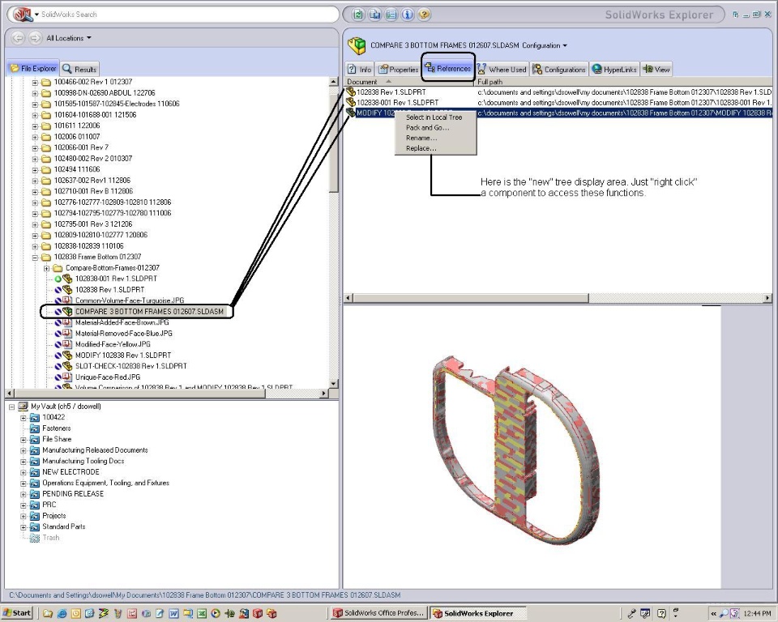778x622 pixels.
Task: Choose Rename from the context menu
Action: pyautogui.click(x=421, y=138)
